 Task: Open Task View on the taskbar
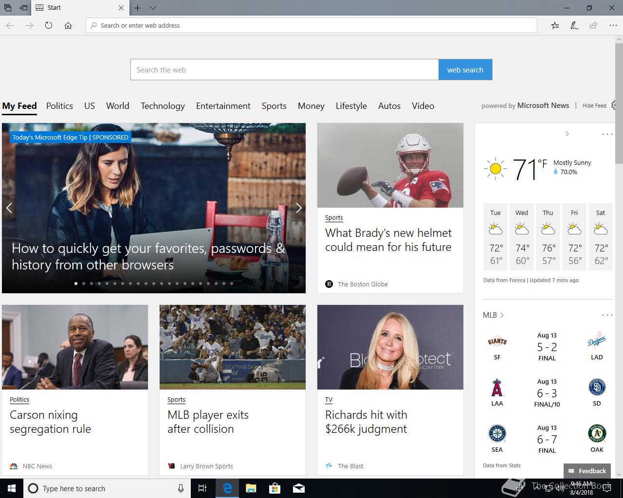pos(202,488)
